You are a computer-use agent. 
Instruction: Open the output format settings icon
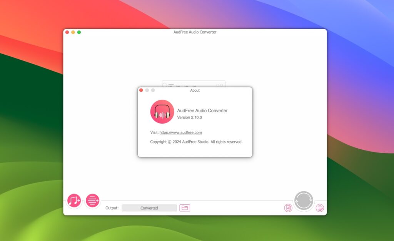pos(288,208)
